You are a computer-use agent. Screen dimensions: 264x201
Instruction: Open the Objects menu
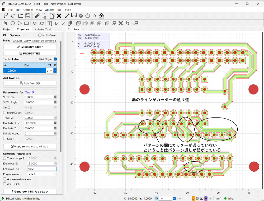(x=49, y=10)
